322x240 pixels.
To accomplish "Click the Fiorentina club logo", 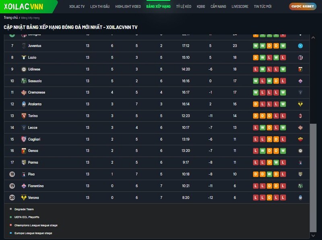I will click(x=24, y=186).
